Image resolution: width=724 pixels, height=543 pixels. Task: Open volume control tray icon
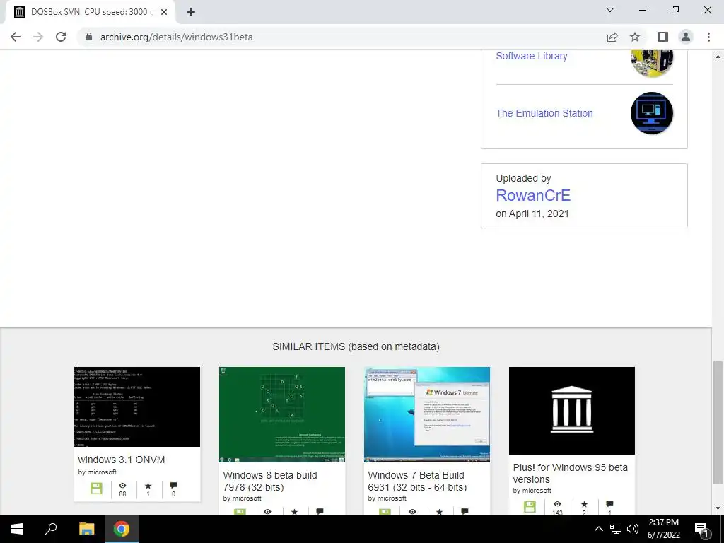(633, 529)
